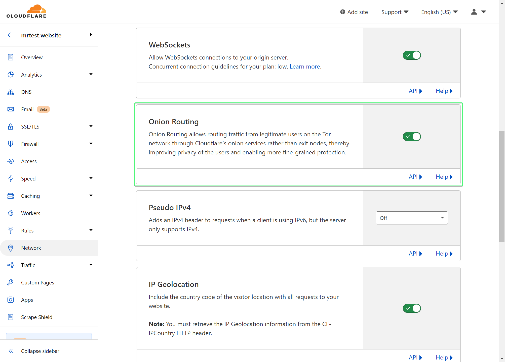Image resolution: width=505 pixels, height=362 pixels.
Task: Click the back arrow beside mrtest.website
Action: [11, 35]
